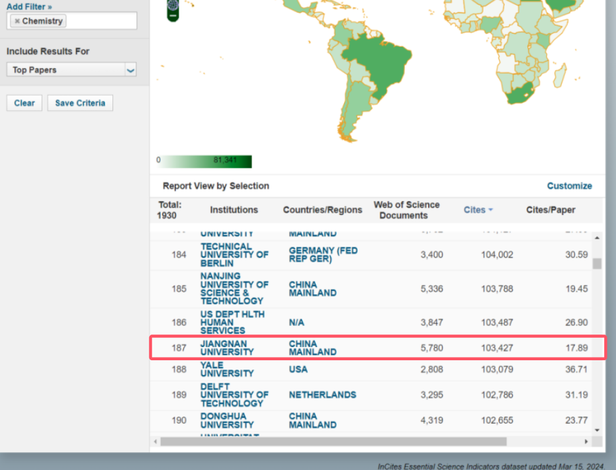Click the Institutions column header
This screenshot has width=616, height=470.
click(234, 210)
